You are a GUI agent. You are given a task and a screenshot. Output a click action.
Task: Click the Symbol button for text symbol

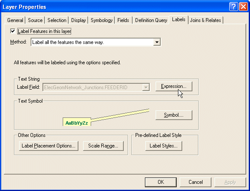click(x=174, y=115)
